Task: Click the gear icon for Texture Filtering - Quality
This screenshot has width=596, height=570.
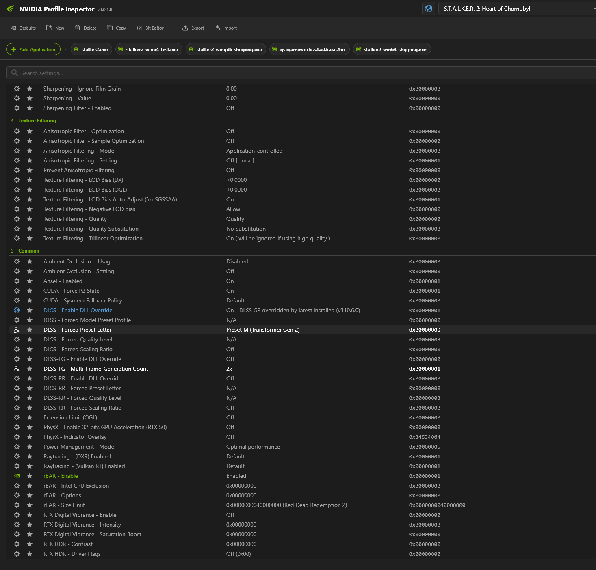Action: (17, 219)
